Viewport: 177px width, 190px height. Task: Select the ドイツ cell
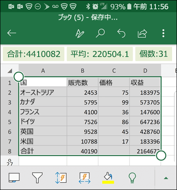pos(43,121)
